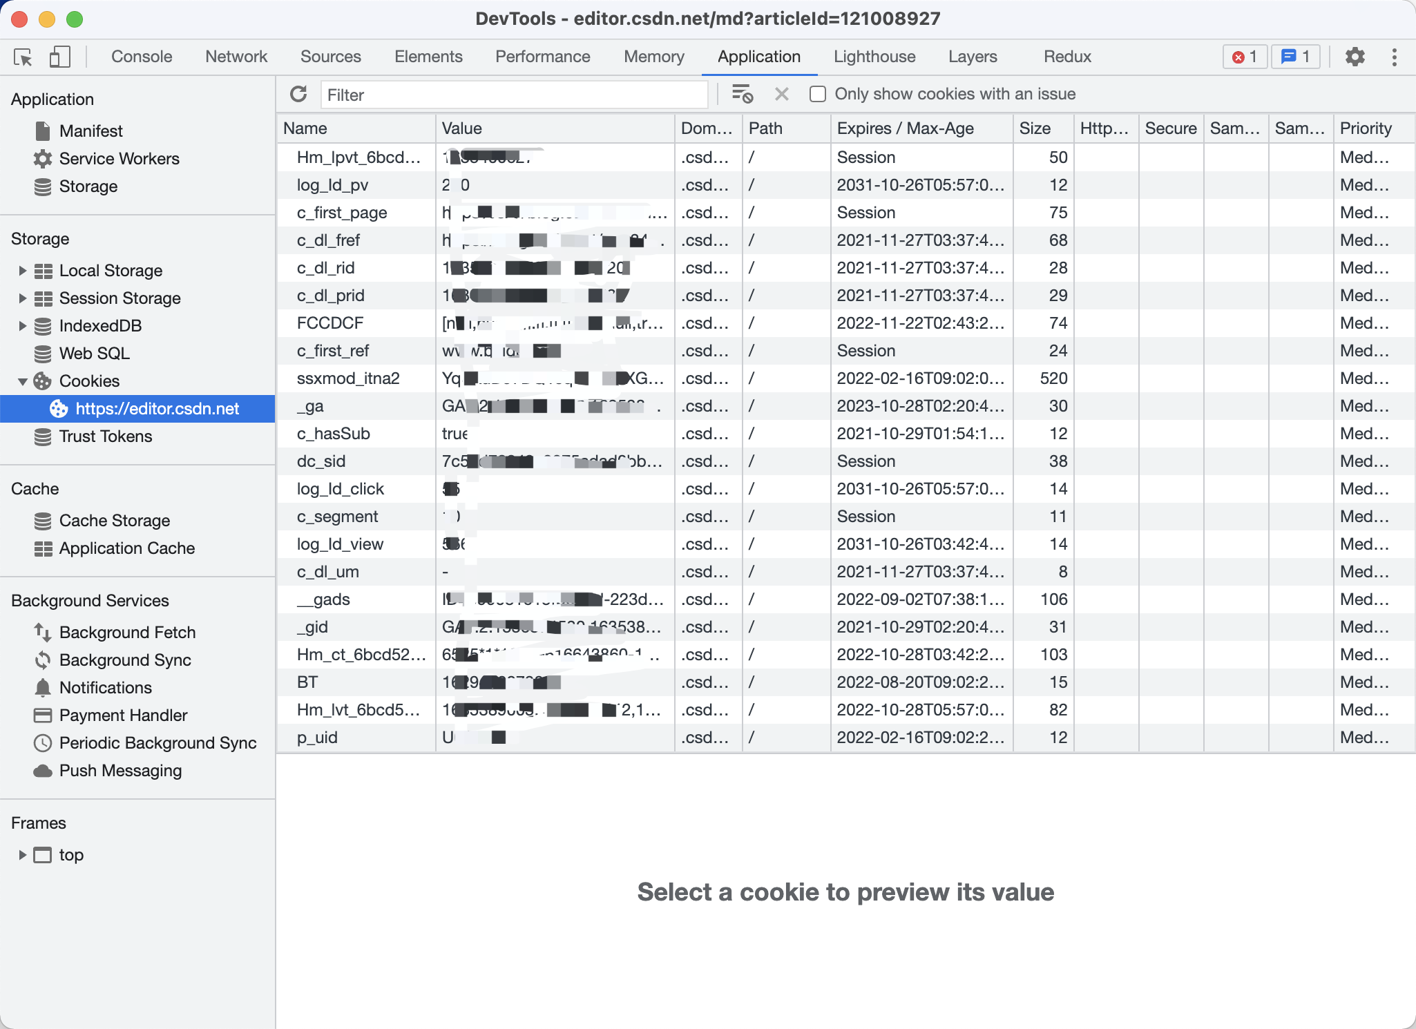Switch to the Memory tab

click(654, 57)
